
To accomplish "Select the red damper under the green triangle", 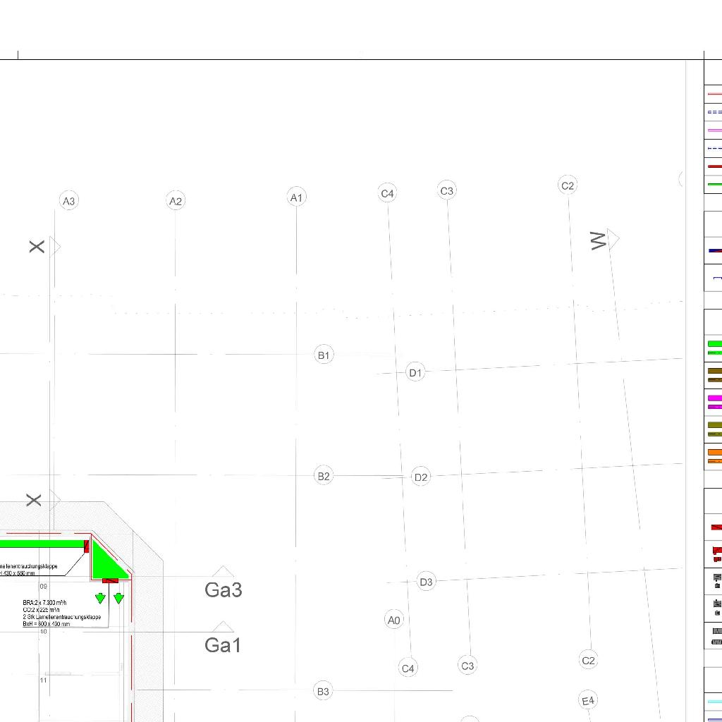I will pos(111,581).
